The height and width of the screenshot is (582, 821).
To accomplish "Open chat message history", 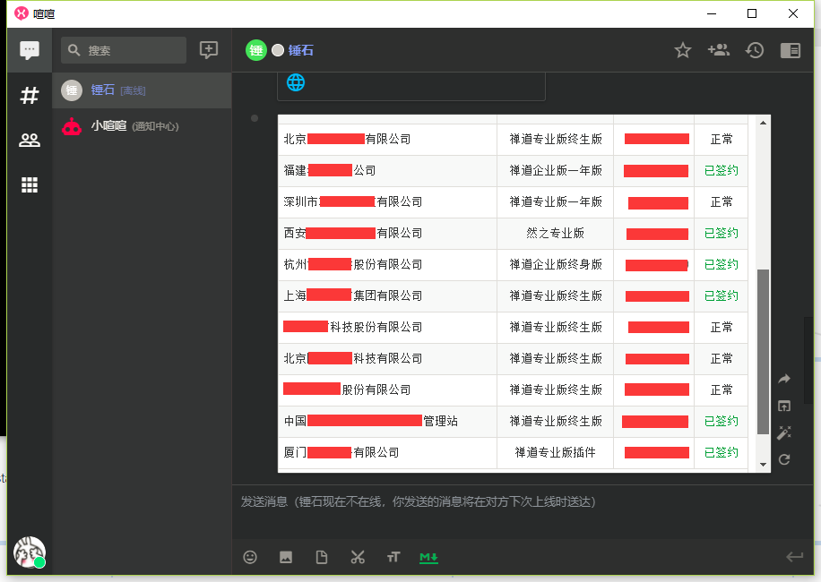I will pyautogui.click(x=755, y=50).
